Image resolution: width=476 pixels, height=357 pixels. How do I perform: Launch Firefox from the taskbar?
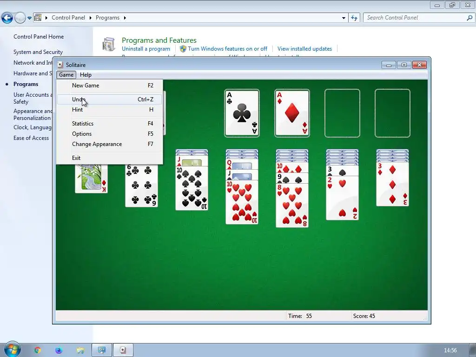(59, 350)
